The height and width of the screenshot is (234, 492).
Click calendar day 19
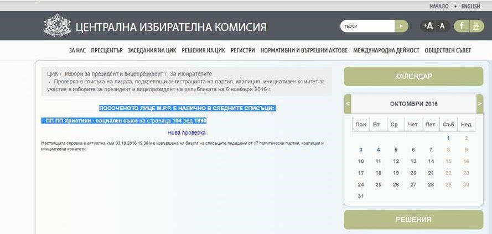(x=396, y=173)
